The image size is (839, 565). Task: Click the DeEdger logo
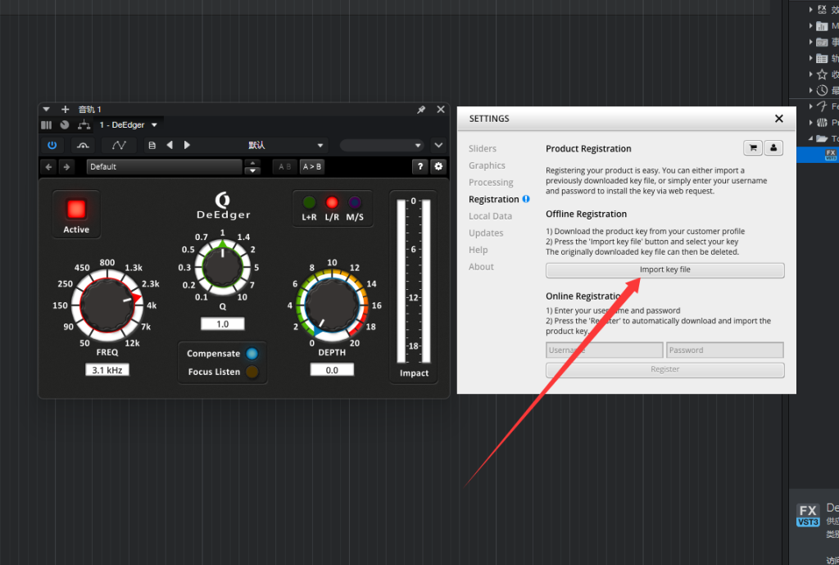(x=223, y=206)
